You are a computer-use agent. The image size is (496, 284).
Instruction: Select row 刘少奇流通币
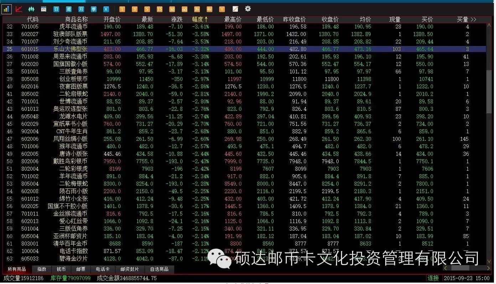pos(244,42)
